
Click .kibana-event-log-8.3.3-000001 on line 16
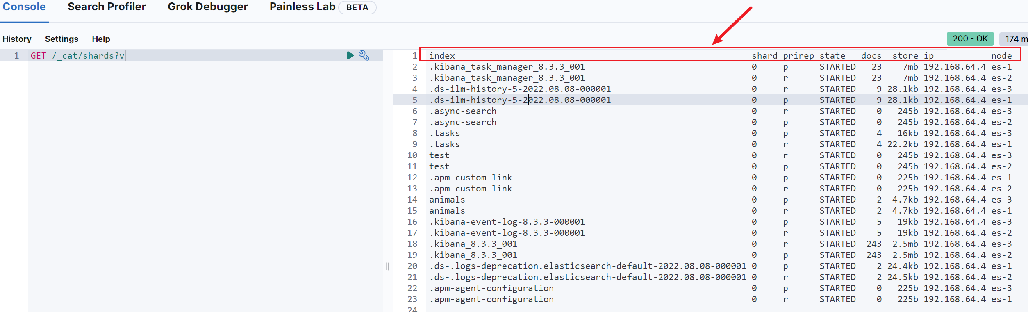pyautogui.click(x=507, y=222)
